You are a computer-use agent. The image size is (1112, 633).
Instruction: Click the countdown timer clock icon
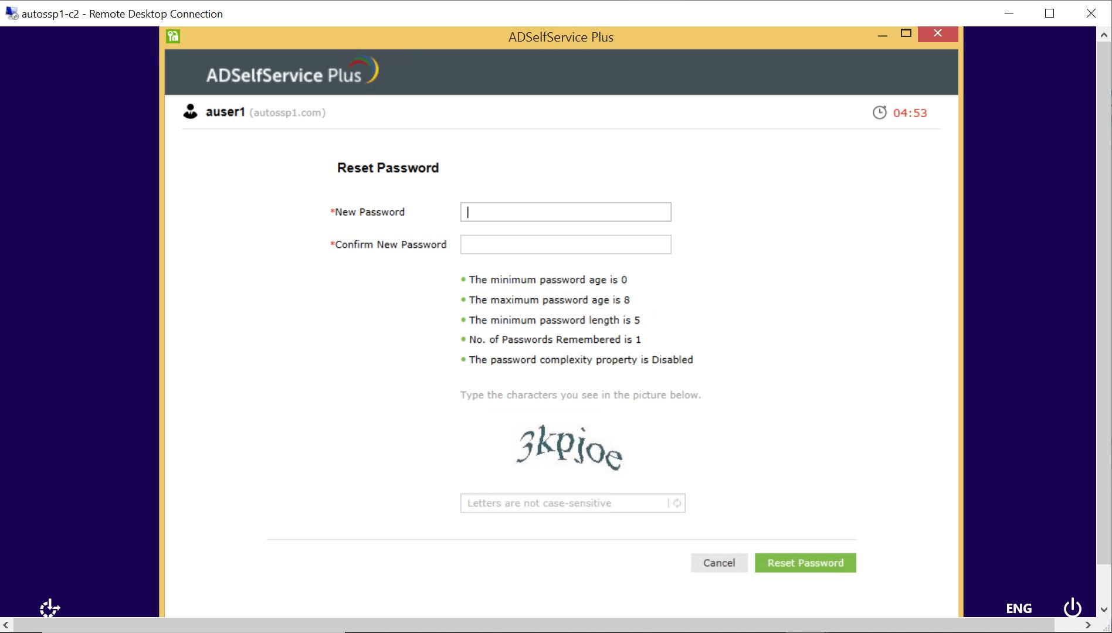(879, 113)
